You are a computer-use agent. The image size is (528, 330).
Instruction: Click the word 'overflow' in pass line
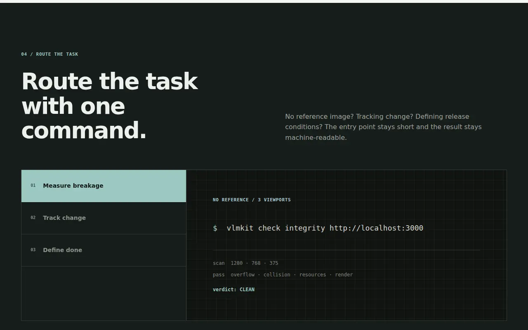(x=243, y=275)
